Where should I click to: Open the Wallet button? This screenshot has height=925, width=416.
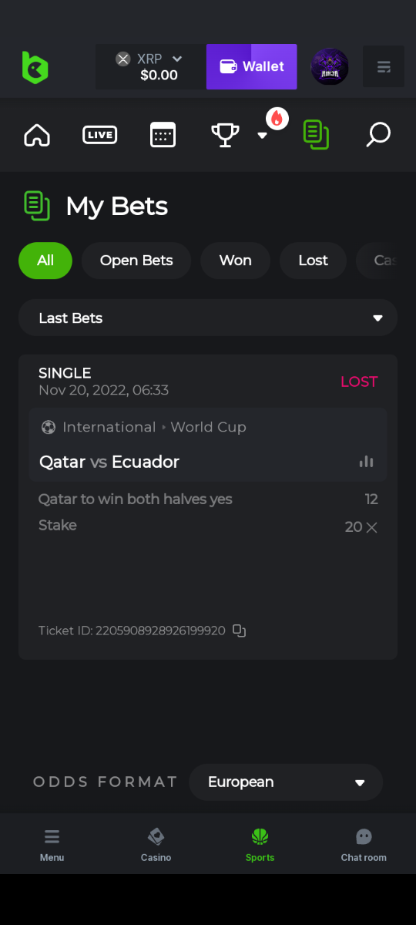click(252, 67)
